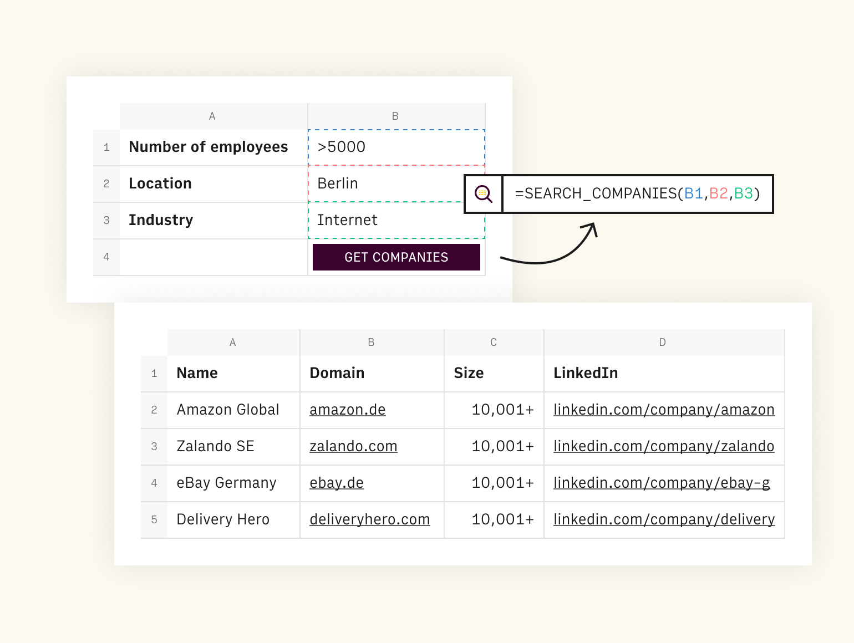The image size is (854, 643).
Task: Click the Domain header cell
Action: coord(372,374)
